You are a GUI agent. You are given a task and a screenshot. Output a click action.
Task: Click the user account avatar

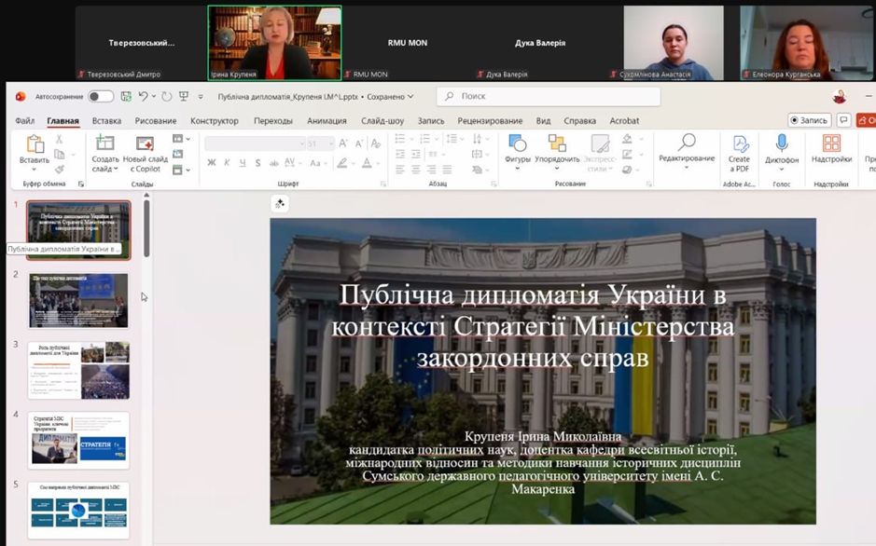tap(839, 97)
